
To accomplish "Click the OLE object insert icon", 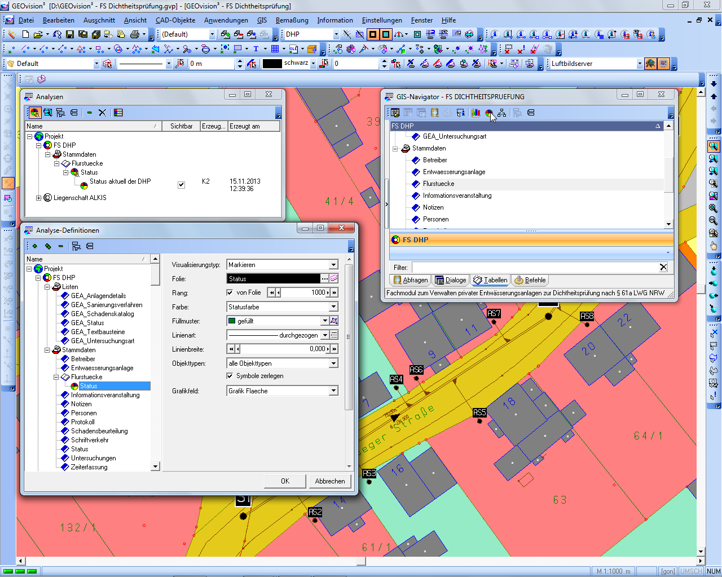I will 293,49.
